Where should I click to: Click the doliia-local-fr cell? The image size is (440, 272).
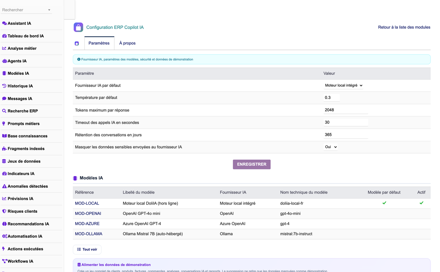point(291,204)
